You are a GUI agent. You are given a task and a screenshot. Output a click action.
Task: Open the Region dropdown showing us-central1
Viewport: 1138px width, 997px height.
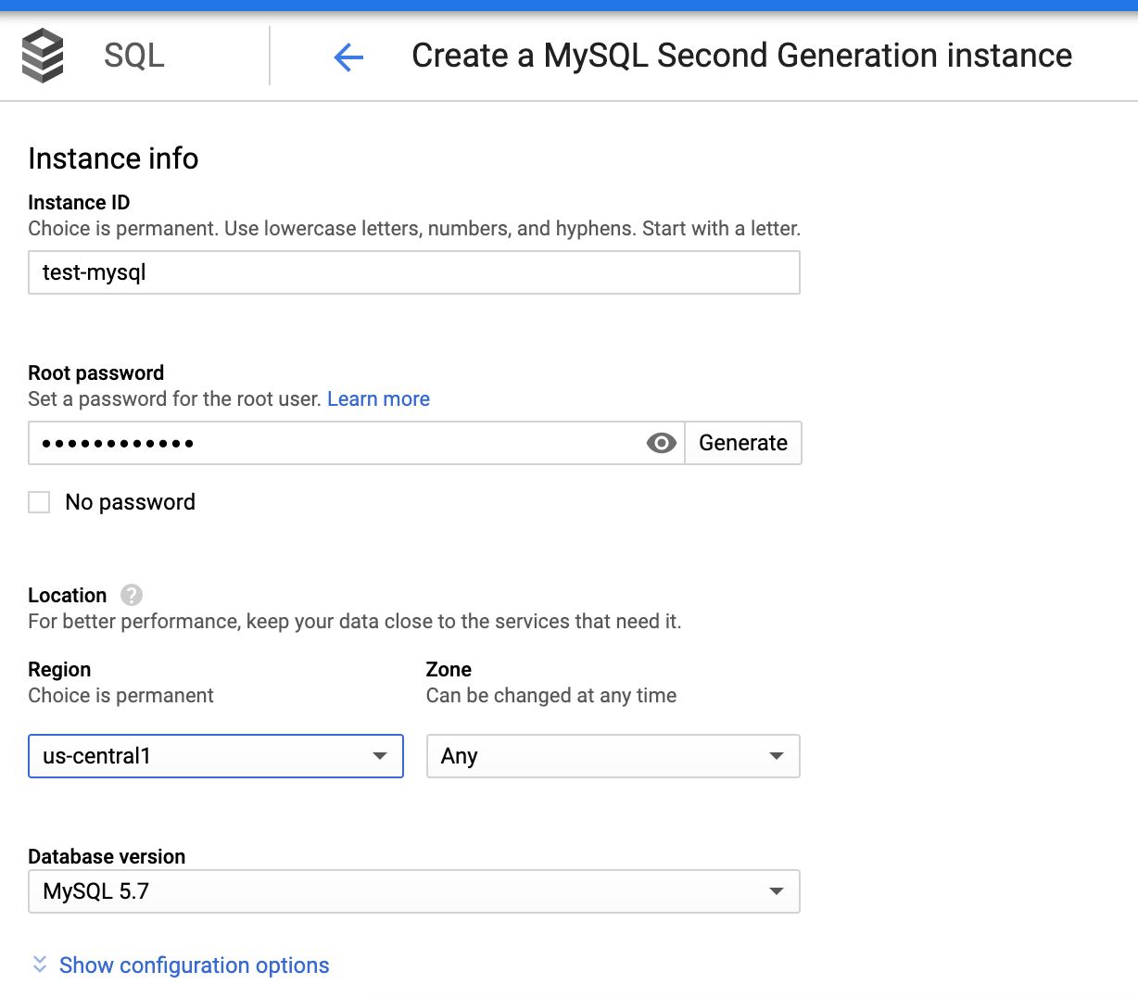tap(216, 756)
